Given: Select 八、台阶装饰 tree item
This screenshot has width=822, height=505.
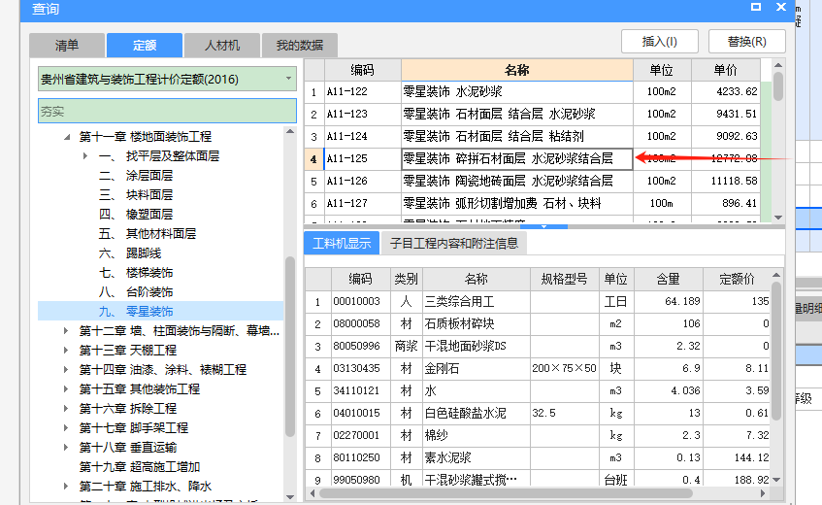Looking at the screenshot, I should click(136, 292).
